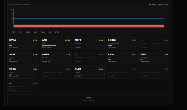This screenshot has width=187, height=110.
Task: Click the "850 weight" label
Action: coord(13,61)
